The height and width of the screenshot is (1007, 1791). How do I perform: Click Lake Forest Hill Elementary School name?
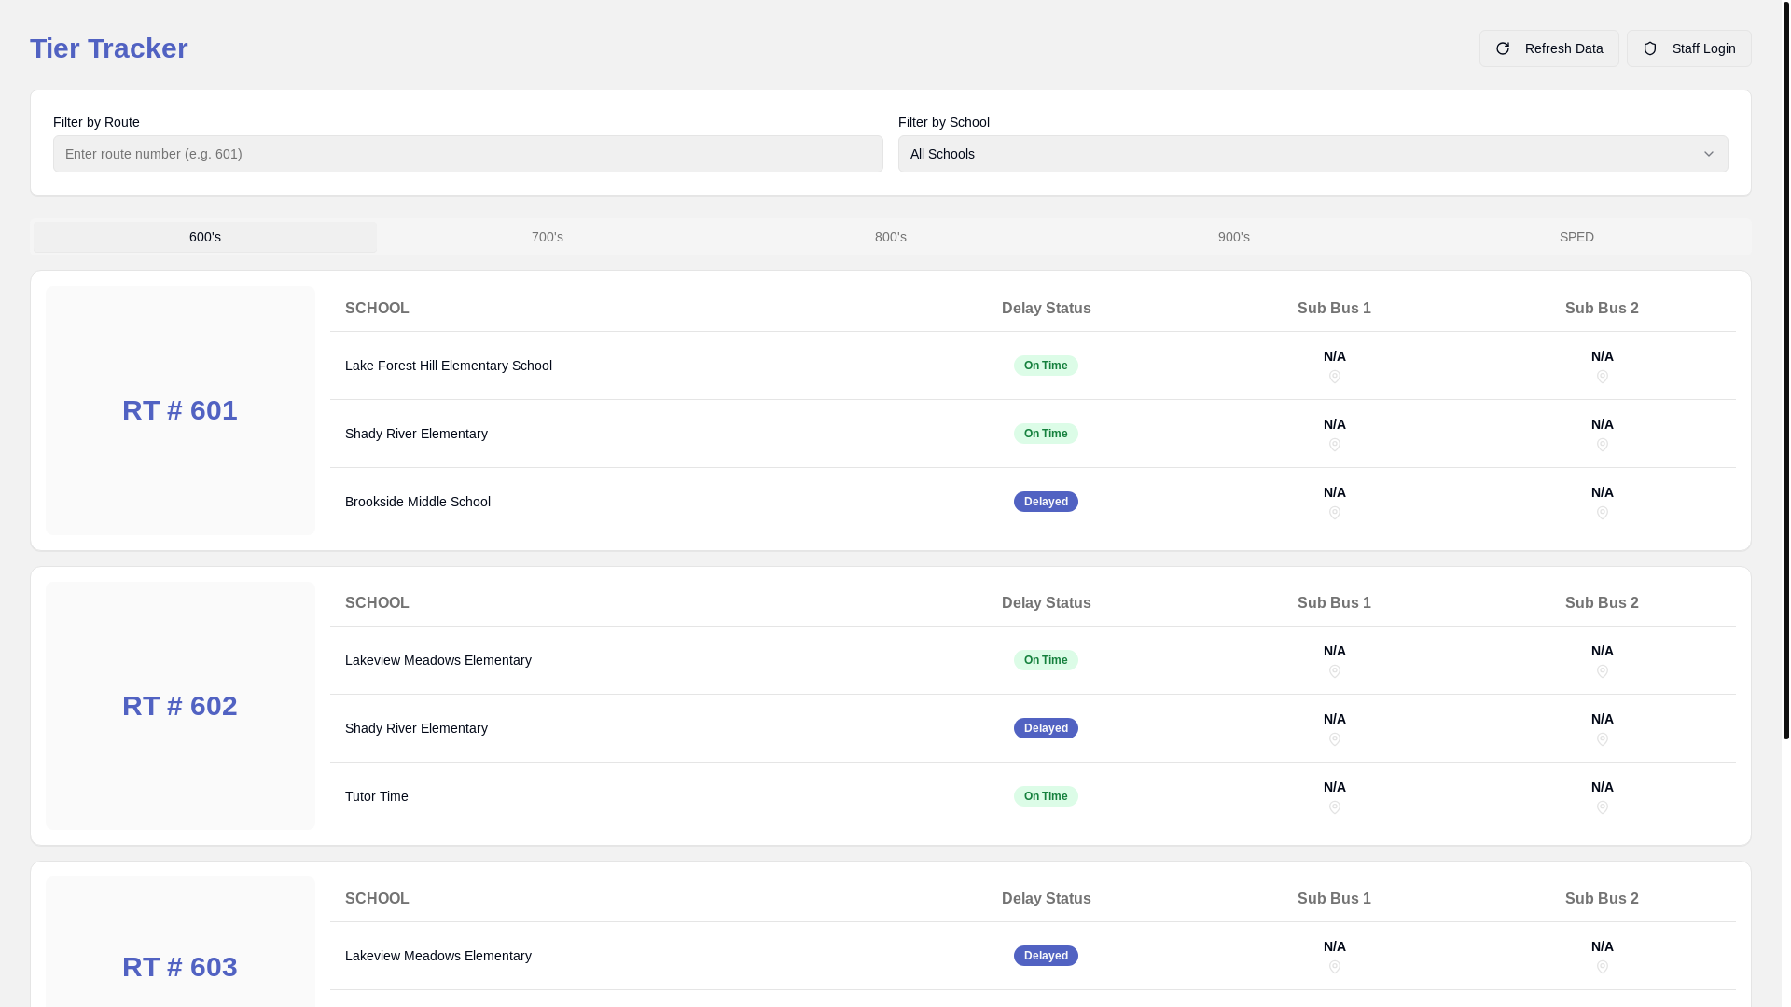(449, 366)
